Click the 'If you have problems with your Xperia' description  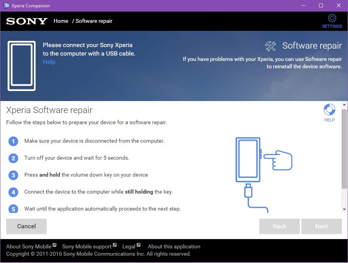pos(262,63)
